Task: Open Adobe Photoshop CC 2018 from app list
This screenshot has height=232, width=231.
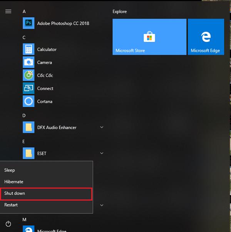Action: click(63, 23)
